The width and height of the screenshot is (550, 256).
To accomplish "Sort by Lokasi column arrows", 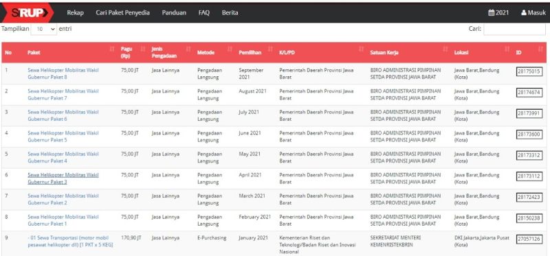I will tap(507, 49).
